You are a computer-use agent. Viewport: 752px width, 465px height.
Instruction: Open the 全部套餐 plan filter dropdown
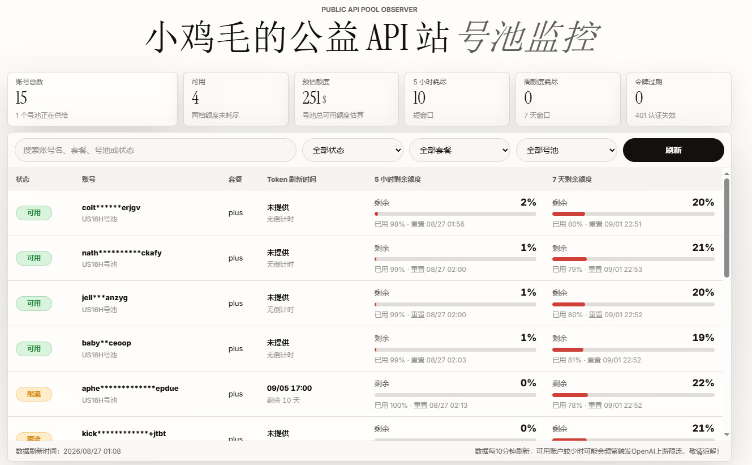(459, 150)
